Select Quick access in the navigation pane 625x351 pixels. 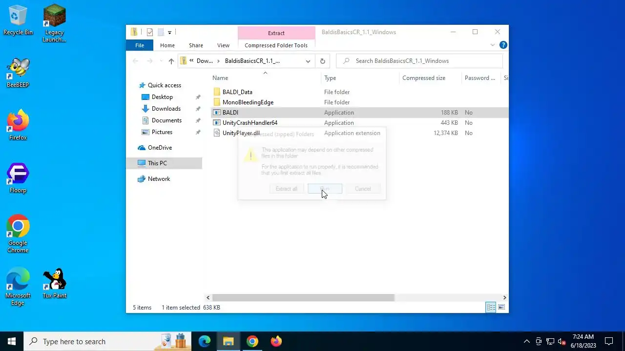pyautogui.click(x=164, y=85)
